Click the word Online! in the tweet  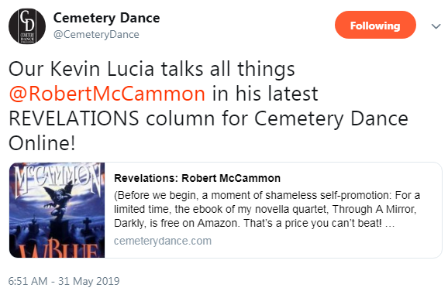click(x=42, y=143)
